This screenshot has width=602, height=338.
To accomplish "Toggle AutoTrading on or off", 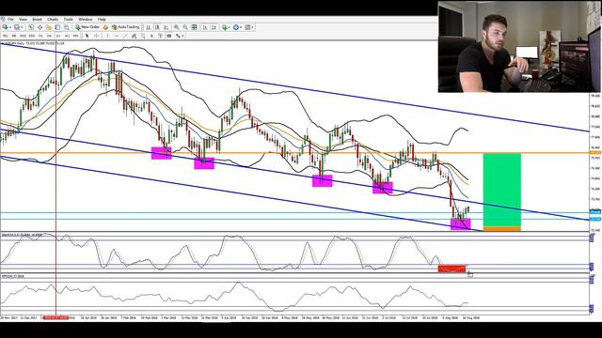I will point(125,27).
